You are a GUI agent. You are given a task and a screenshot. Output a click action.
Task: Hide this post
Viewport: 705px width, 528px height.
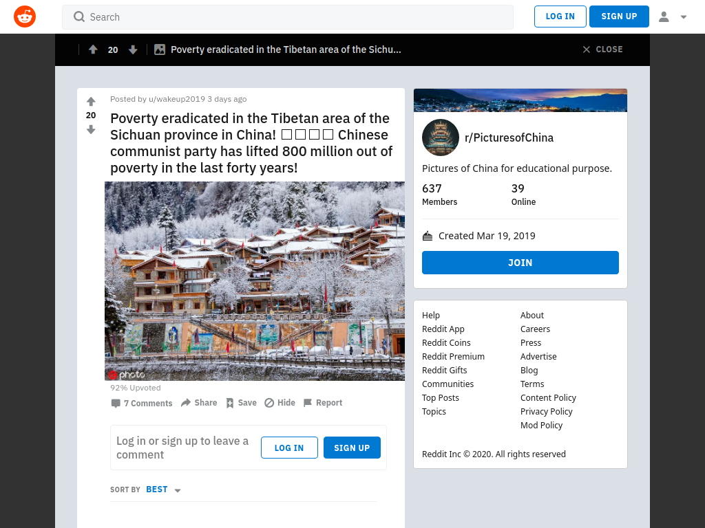pos(280,403)
